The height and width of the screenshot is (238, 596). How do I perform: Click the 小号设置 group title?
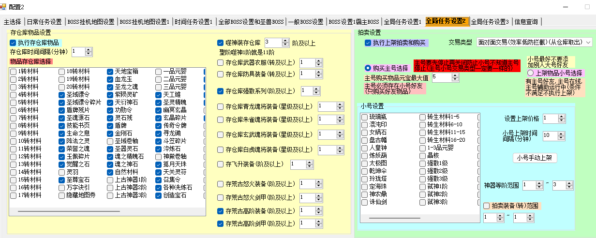pos(372,105)
